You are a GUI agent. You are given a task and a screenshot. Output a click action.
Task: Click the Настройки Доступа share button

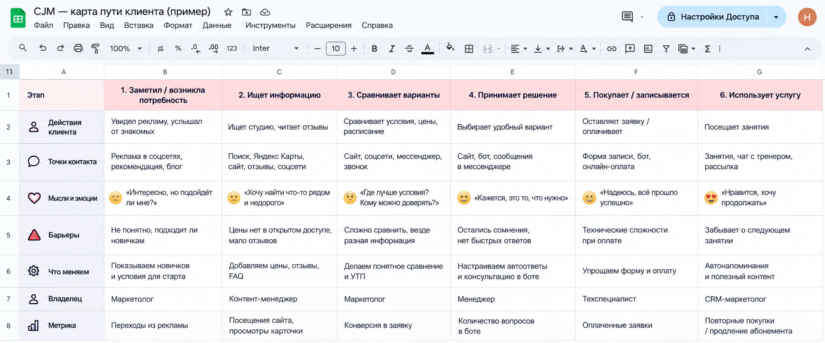click(x=712, y=17)
